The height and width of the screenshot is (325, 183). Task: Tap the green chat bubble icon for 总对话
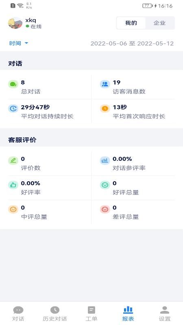point(13,84)
